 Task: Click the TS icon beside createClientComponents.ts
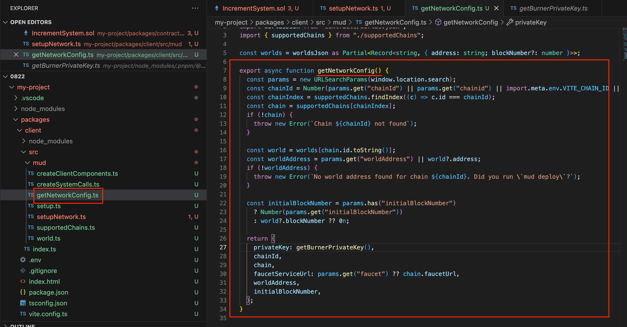[x=31, y=174]
